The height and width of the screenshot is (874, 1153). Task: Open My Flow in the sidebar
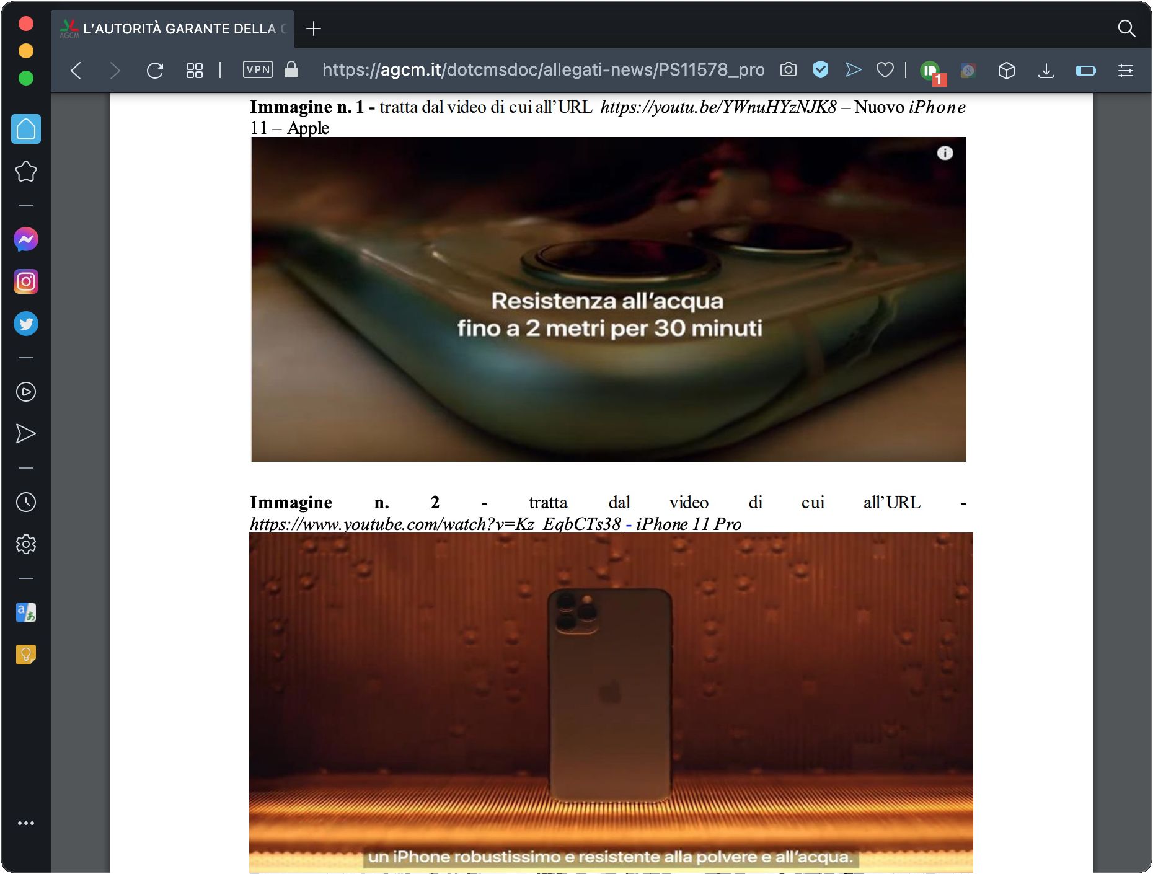pyautogui.click(x=26, y=434)
